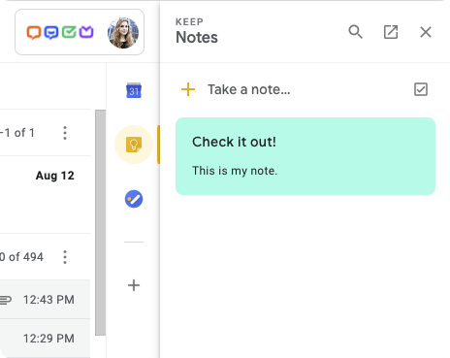The image size is (450, 358).
Task: Open Keep in a new tab
Action: 391,32
